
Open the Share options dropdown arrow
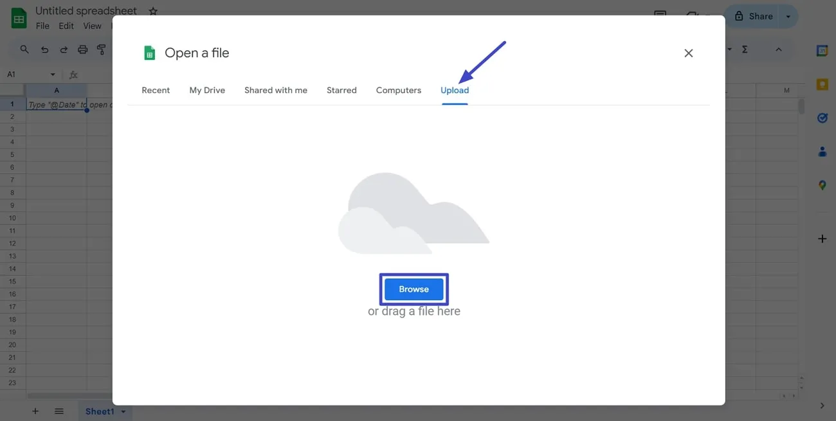(788, 16)
